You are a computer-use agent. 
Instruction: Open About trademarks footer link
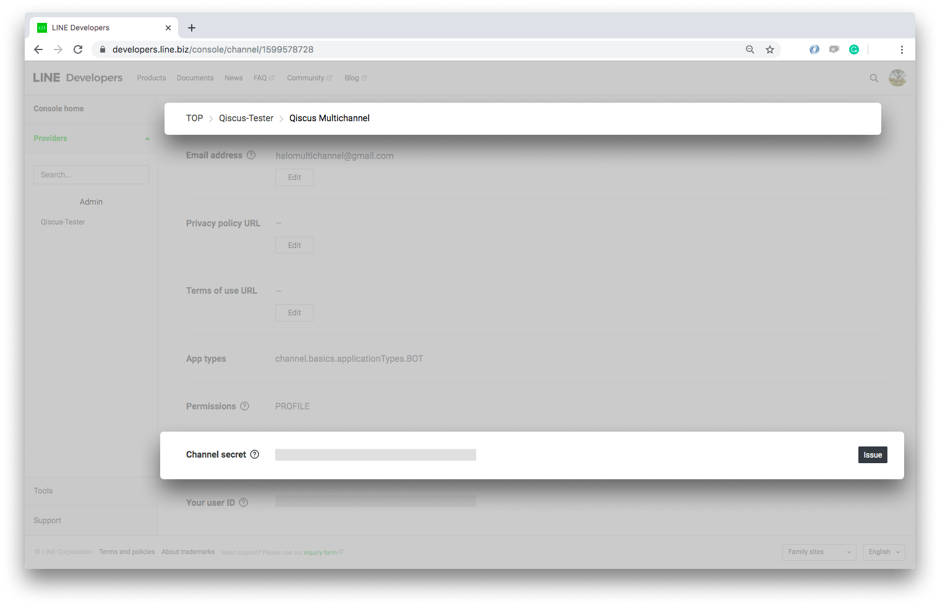point(188,552)
